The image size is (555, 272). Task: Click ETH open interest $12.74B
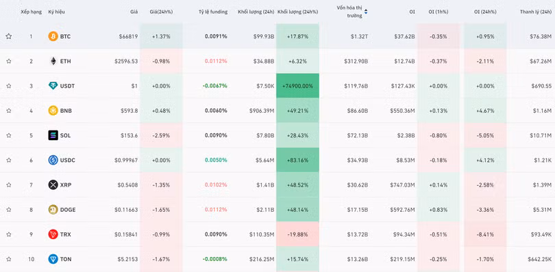(404, 61)
